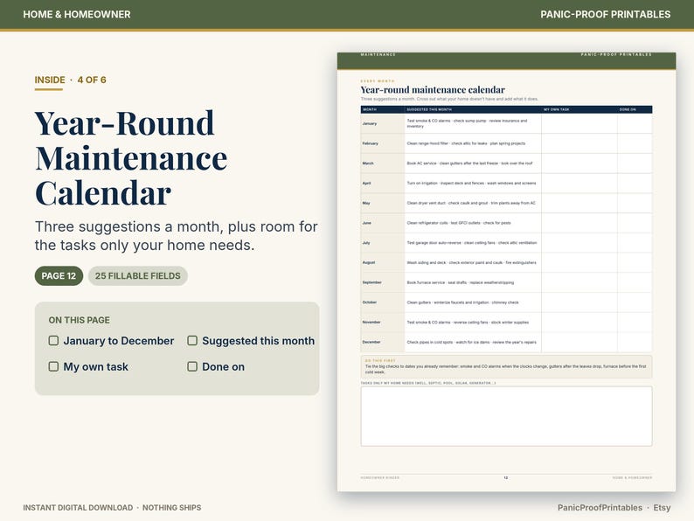Click 'Clean dryer vent duct' suggestion for May

click(426, 203)
